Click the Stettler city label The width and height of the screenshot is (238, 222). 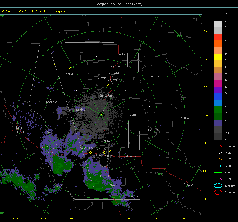[154, 76]
